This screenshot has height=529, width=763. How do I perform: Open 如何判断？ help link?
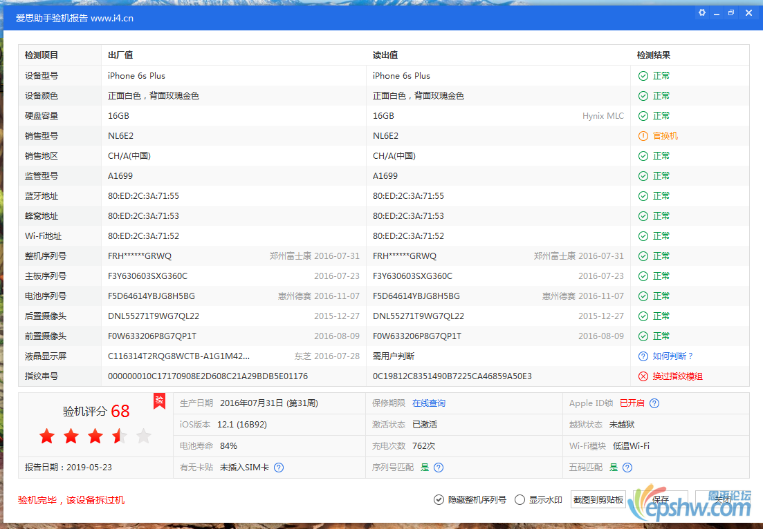coord(673,356)
